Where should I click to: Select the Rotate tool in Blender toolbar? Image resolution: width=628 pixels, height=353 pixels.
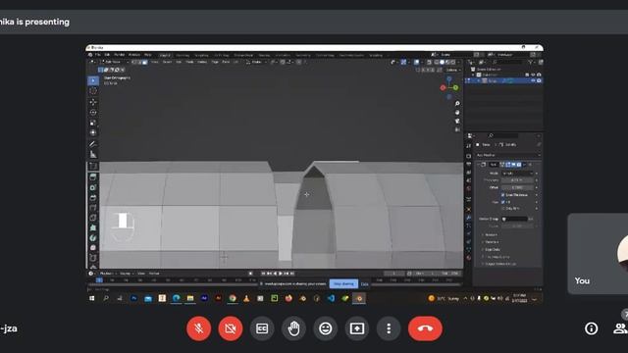point(93,113)
